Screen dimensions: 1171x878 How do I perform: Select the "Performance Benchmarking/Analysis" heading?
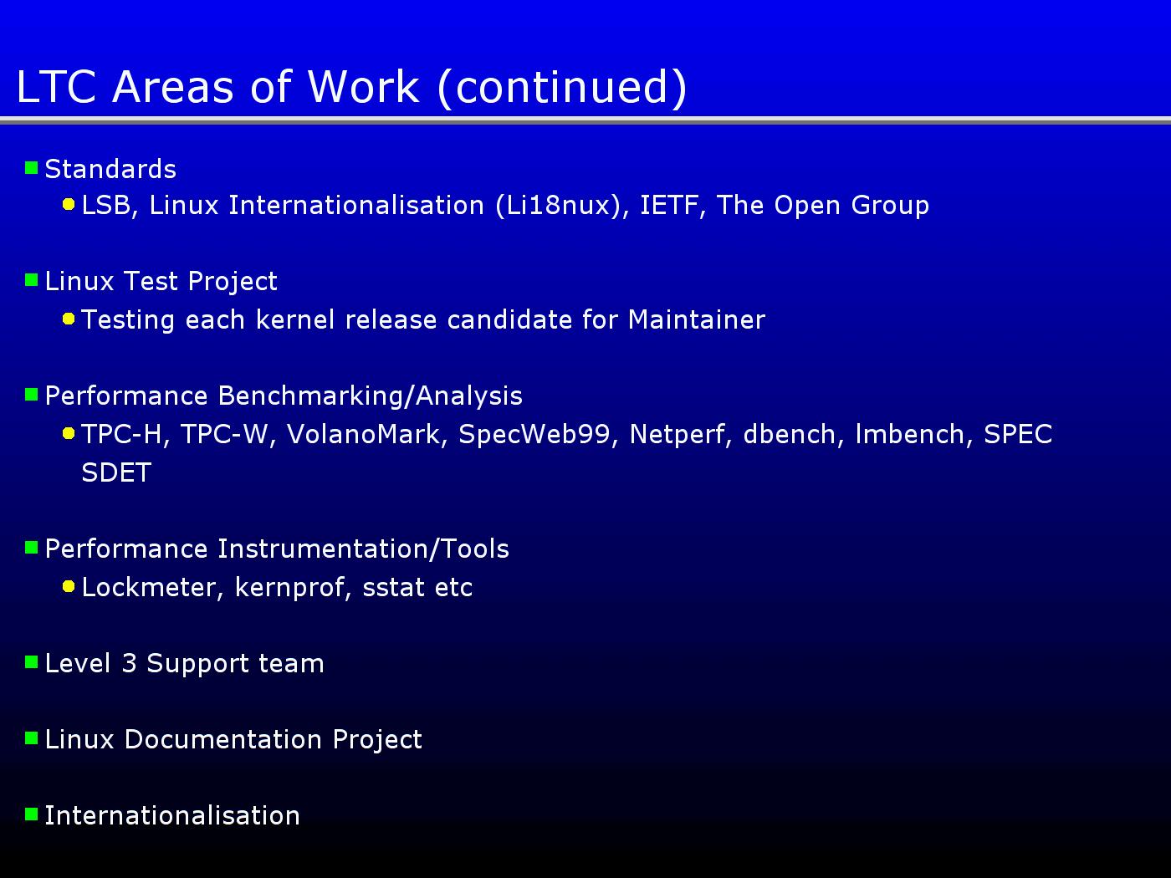tap(284, 396)
